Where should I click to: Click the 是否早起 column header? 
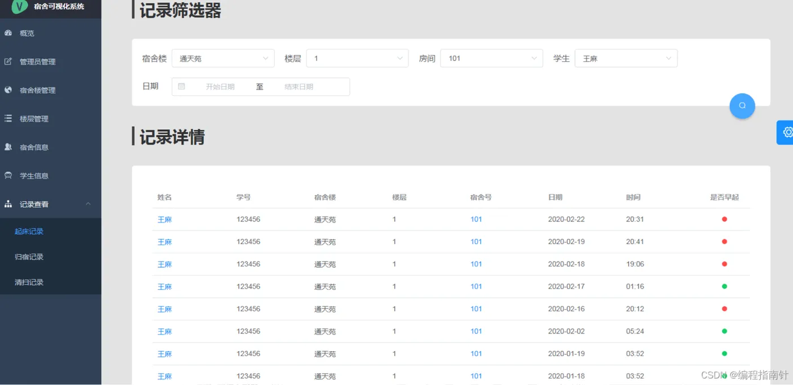tap(724, 197)
